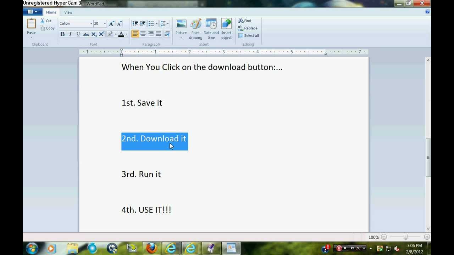Click the zoom slider handle
Screen dimensions: 454x255
pyautogui.click(x=405, y=237)
